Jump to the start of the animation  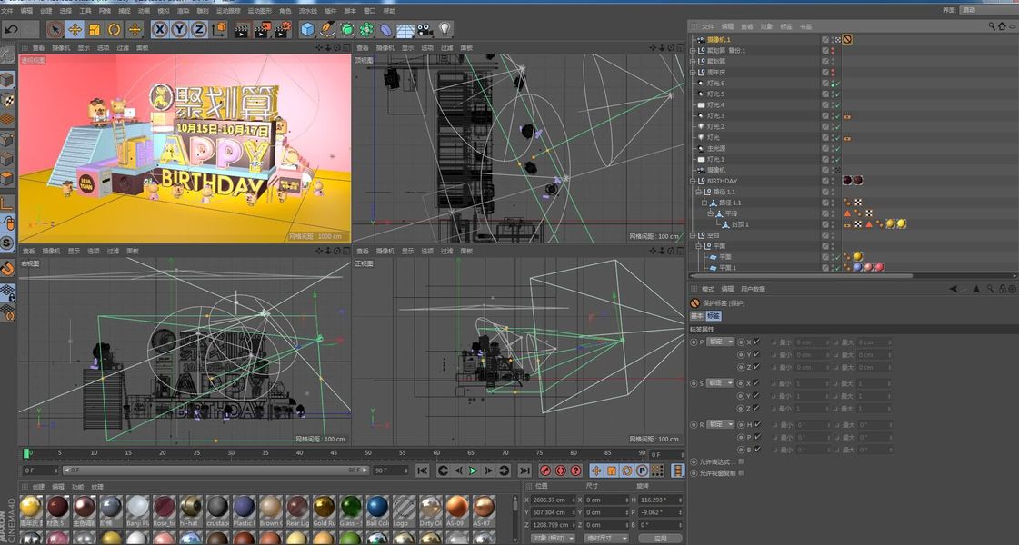(423, 471)
